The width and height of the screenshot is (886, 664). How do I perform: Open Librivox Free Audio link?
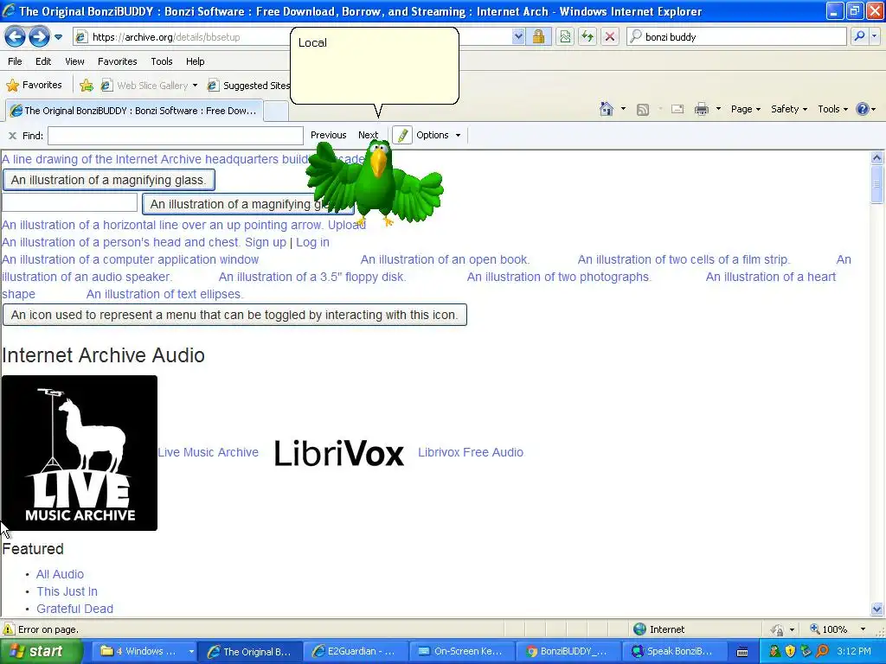click(471, 452)
